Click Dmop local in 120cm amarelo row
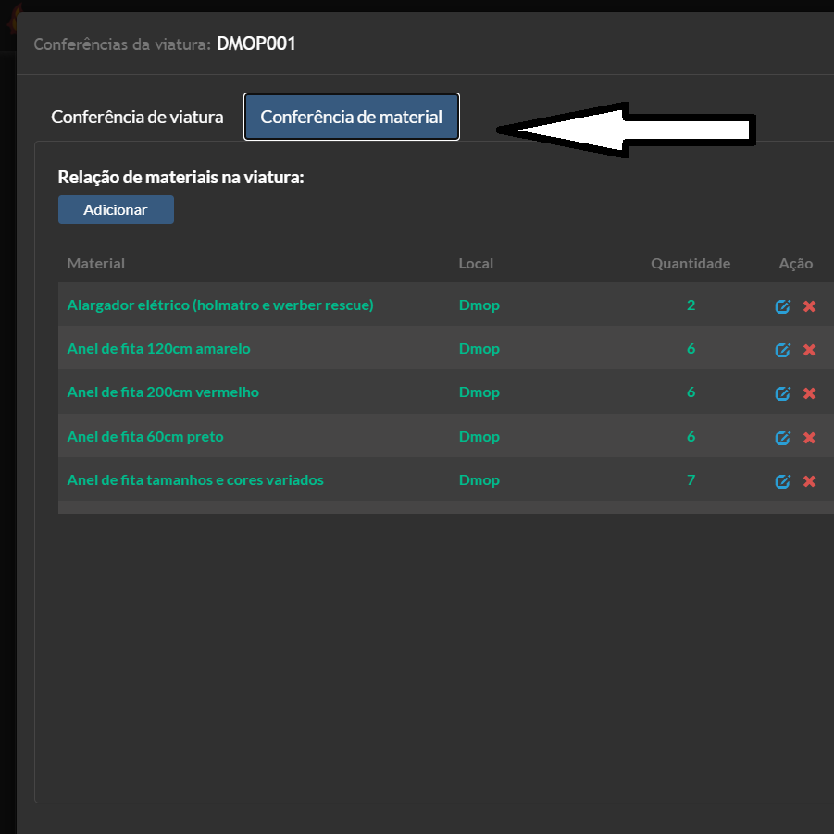This screenshot has height=834, width=834. [479, 349]
